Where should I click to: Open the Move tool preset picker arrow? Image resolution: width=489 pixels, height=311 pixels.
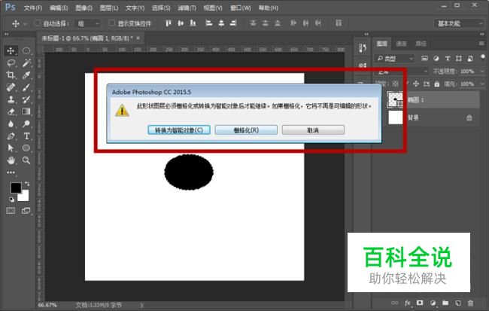[x=25, y=23]
